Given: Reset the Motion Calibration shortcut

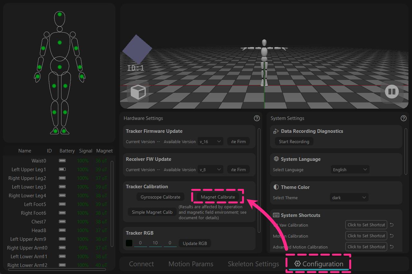Looking at the screenshot, I should (392, 236).
